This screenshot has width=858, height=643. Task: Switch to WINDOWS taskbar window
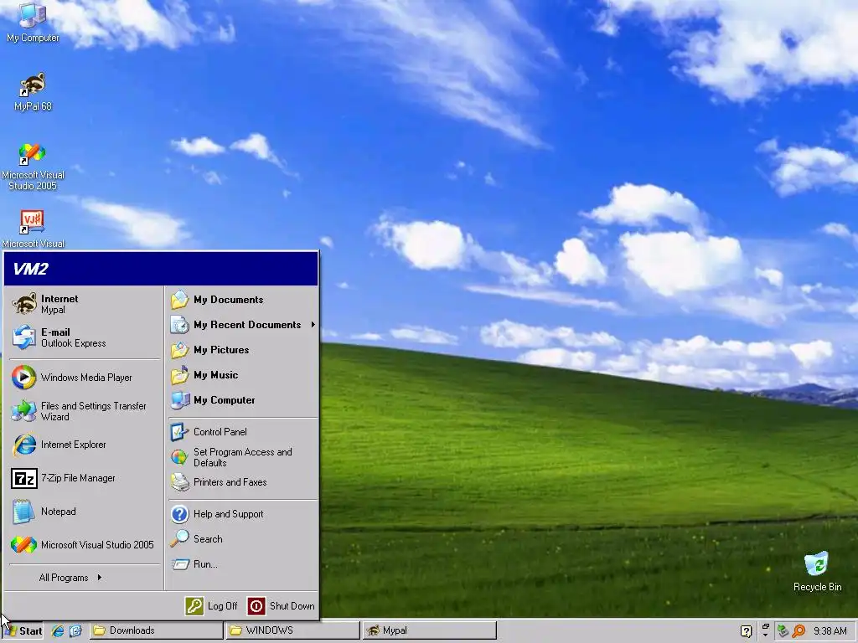292,630
